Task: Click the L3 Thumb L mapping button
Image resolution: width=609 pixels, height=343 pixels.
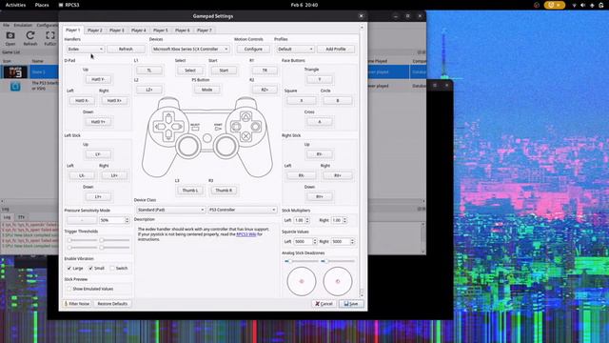Action: point(190,191)
